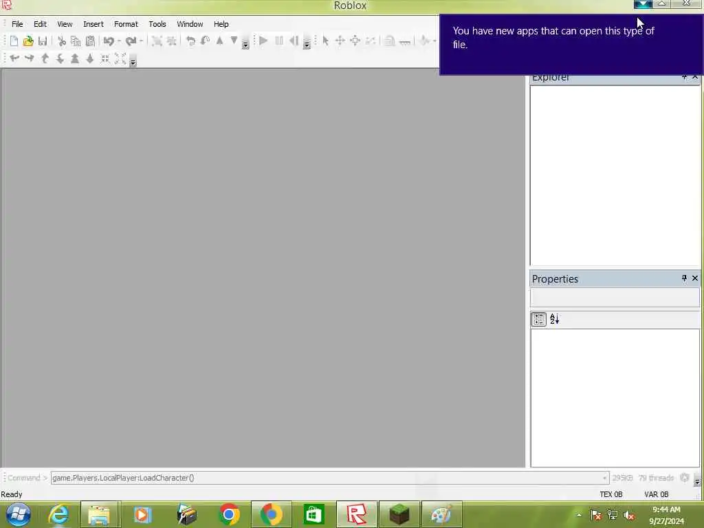Expand the run toolbar overflow options
The width and height of the screenshot is (704, 528).
(307, 45)
